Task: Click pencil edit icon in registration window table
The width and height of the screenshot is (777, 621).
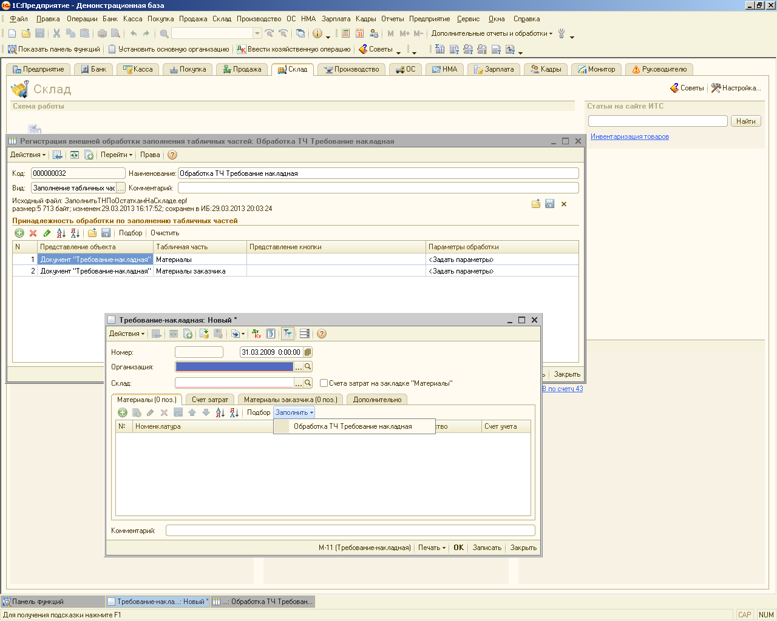Action: click(47, 233)
